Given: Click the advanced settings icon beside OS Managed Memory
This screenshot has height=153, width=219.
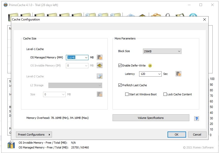Looking at the screenshot, I should click(100, 57).
